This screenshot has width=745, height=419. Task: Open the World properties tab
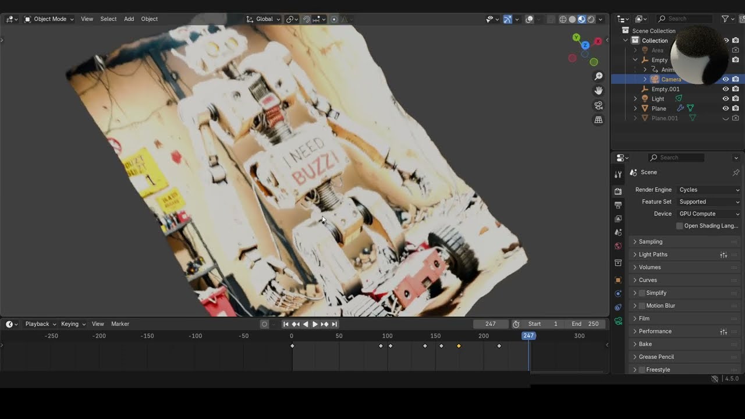pyautogui.click(x=618, y=246)
